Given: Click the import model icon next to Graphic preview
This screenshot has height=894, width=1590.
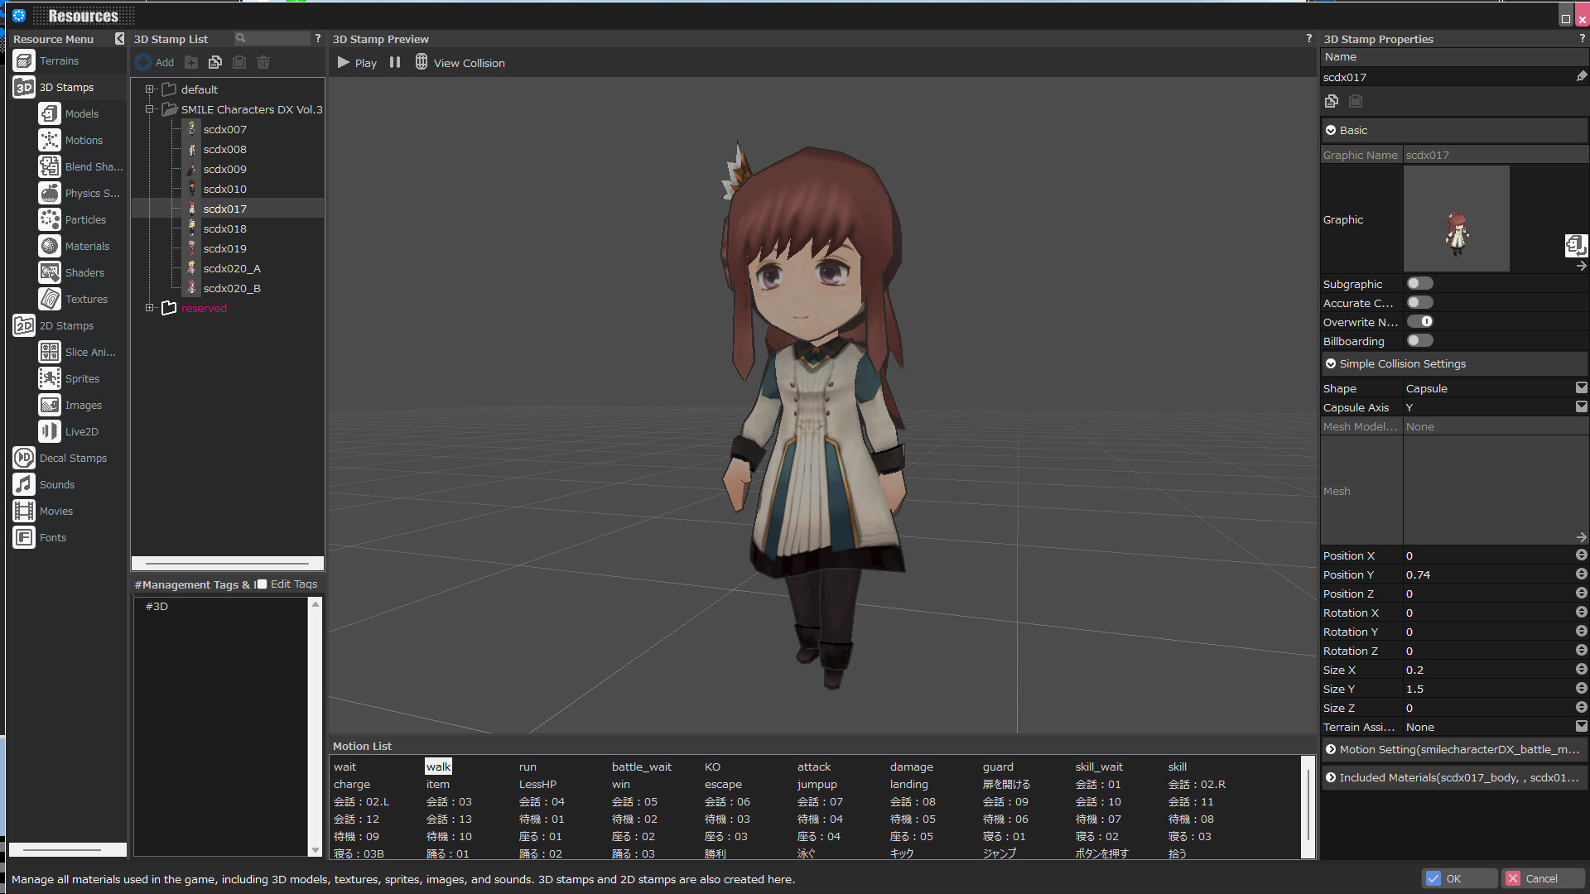Looking at the screenshot, I should [x=1575, y=245].
